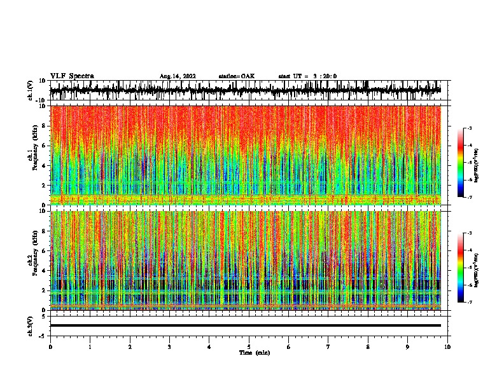Click time axis tick label "3"

click(169, 347)
